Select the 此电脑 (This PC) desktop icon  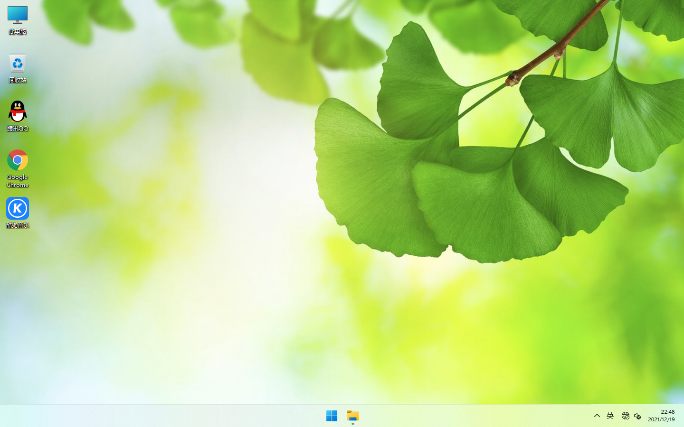(x=18, y=15)
